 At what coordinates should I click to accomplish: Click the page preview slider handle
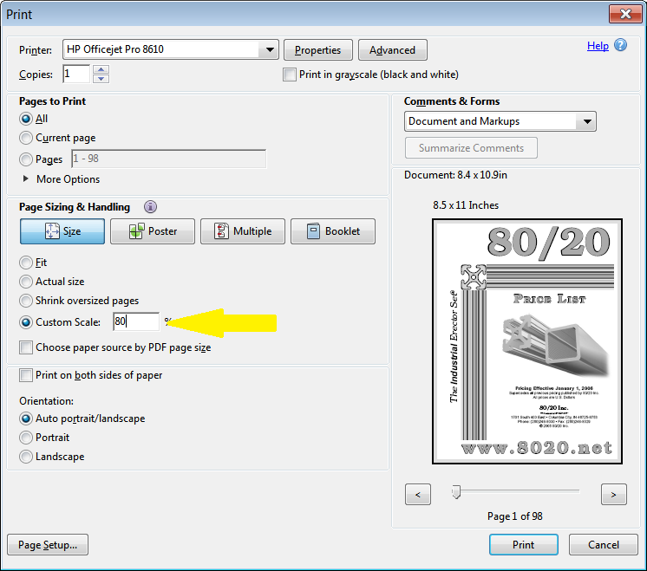pyautogui.click(x=455, y=492)
